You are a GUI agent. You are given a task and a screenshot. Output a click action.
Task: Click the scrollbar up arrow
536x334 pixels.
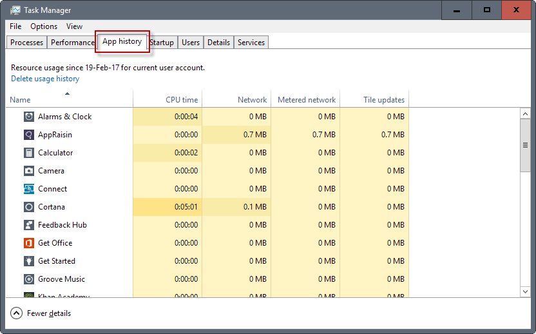(x=526, y=113)
